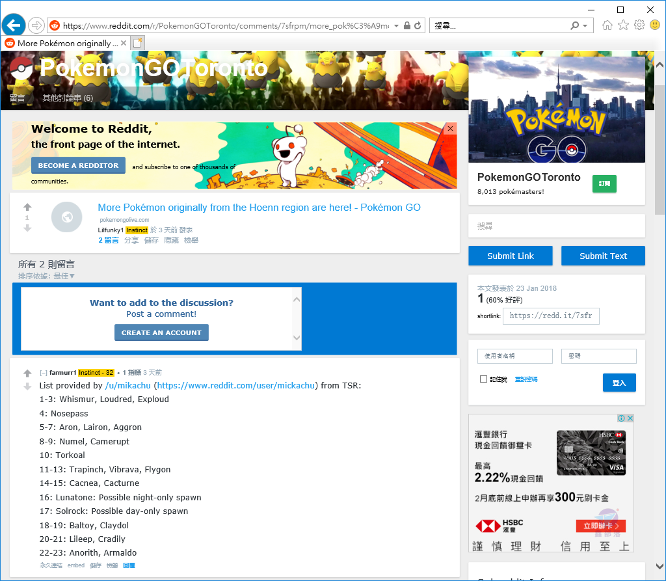Click the magnifier search icon in search box
The height and width of the screenshot is (581, 666).
coord(574,25)
